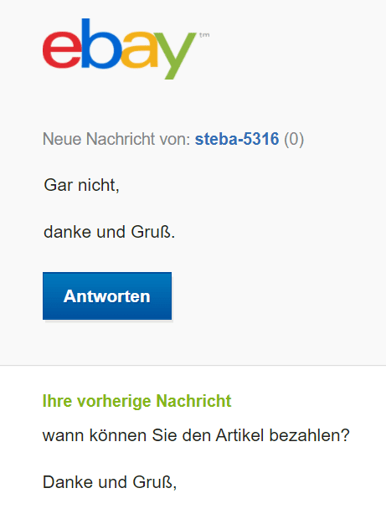This screenshot has width=386, height=524.
Task: Click the blue letter b in logo
Action: coord(101,44)
